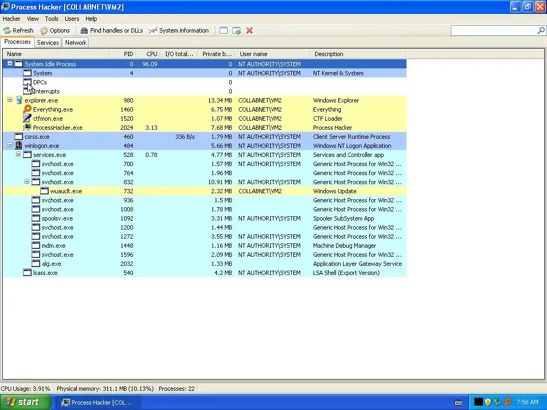Click the Processes: 22 status entry

[176, 389]
